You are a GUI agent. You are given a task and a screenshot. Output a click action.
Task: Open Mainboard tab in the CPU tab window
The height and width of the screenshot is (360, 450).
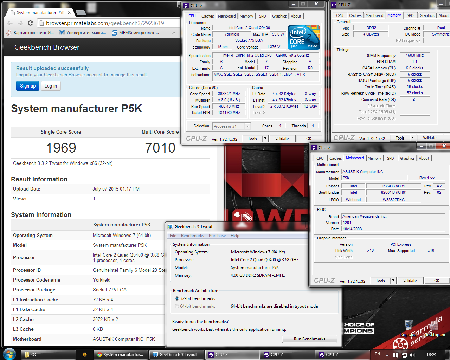[227, 16]
